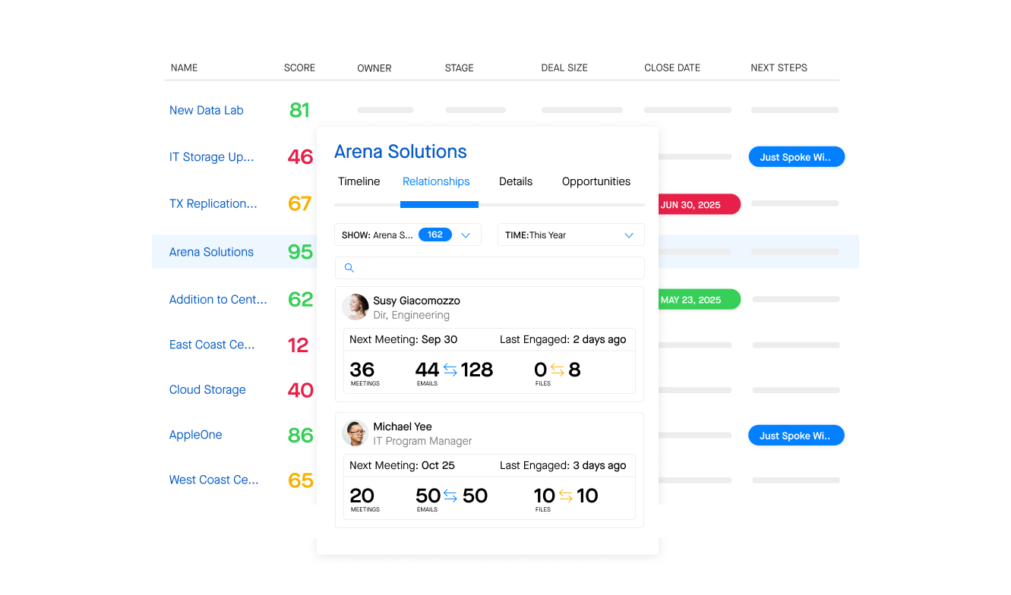This screenshot has width=1011, height=595.
Task: Select the Arena Solutions row link in the table
Action: (x=212, y=252)
